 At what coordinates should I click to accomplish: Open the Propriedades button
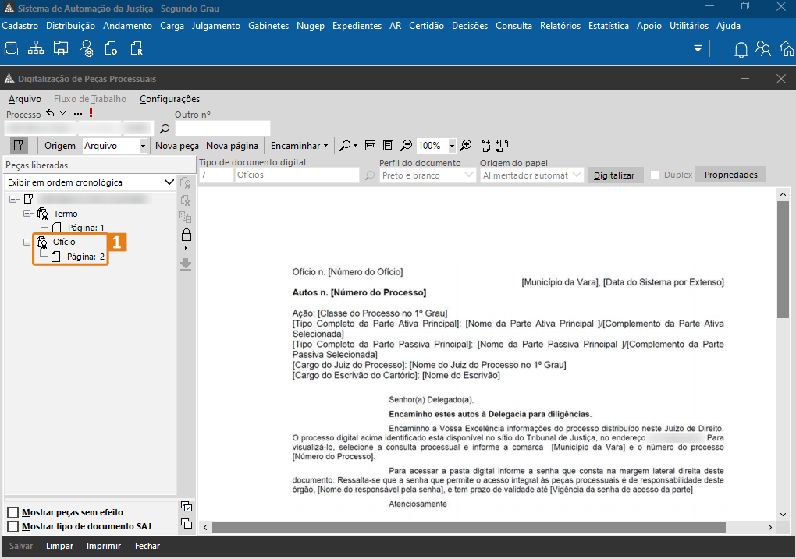click(731, 175)
